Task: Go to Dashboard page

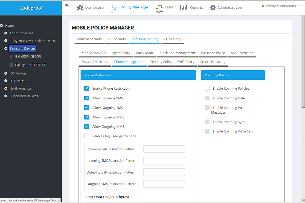Action: click(94, 8)
